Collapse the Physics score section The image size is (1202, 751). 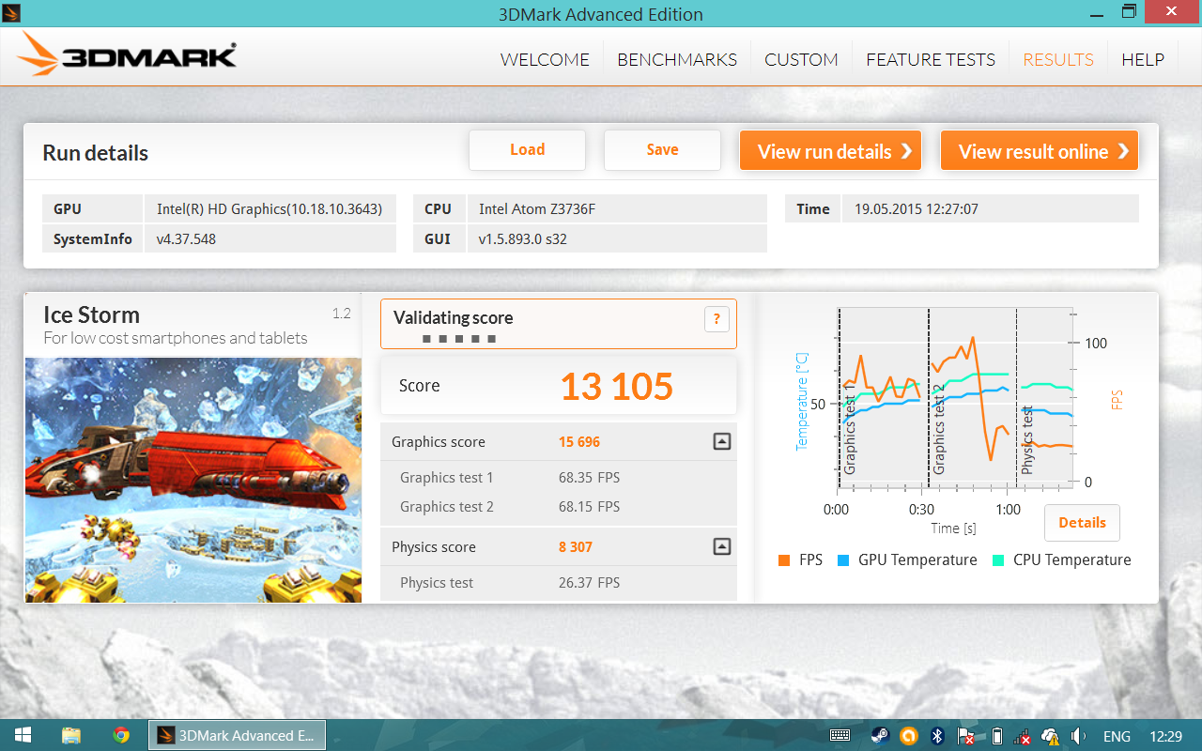(x=721, y=546)
